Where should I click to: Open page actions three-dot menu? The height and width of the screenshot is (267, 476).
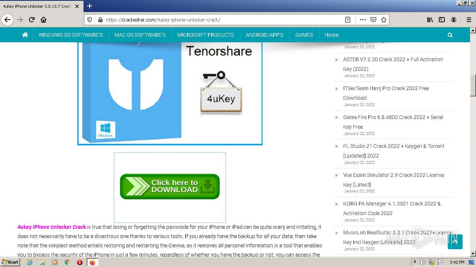tap(363, 20)
